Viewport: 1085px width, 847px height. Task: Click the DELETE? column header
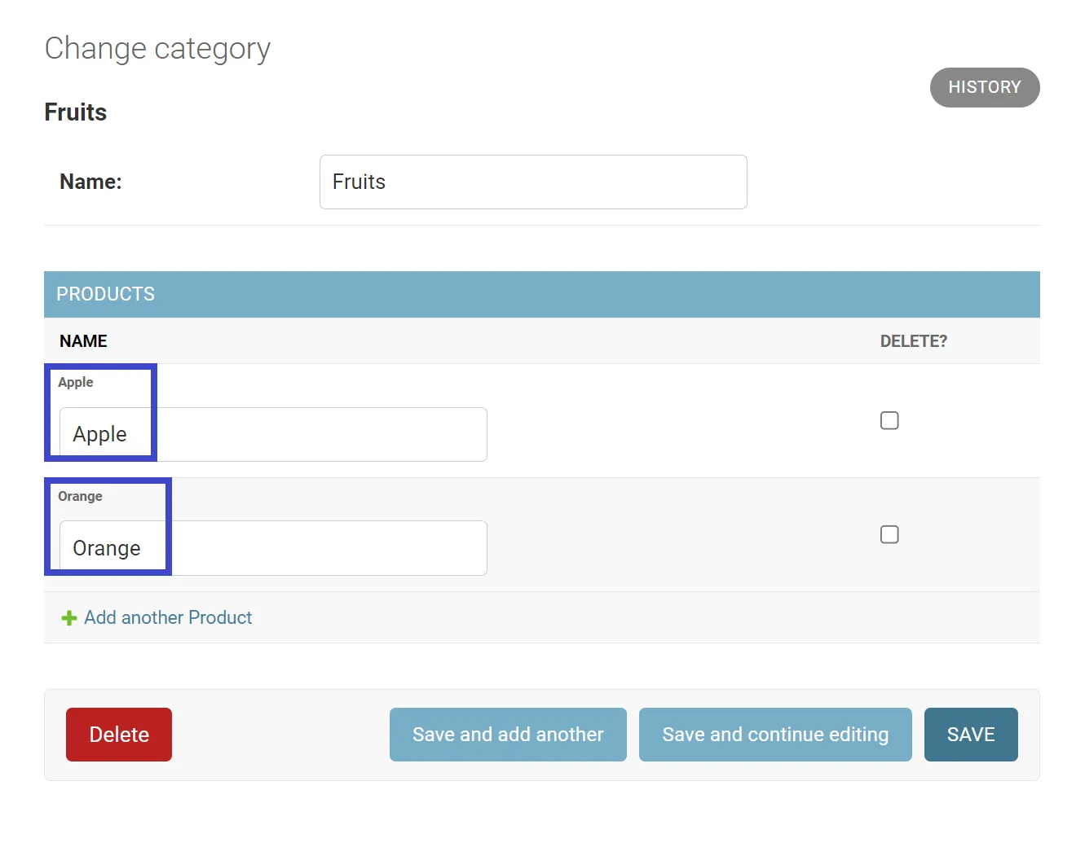click(913, 341)
